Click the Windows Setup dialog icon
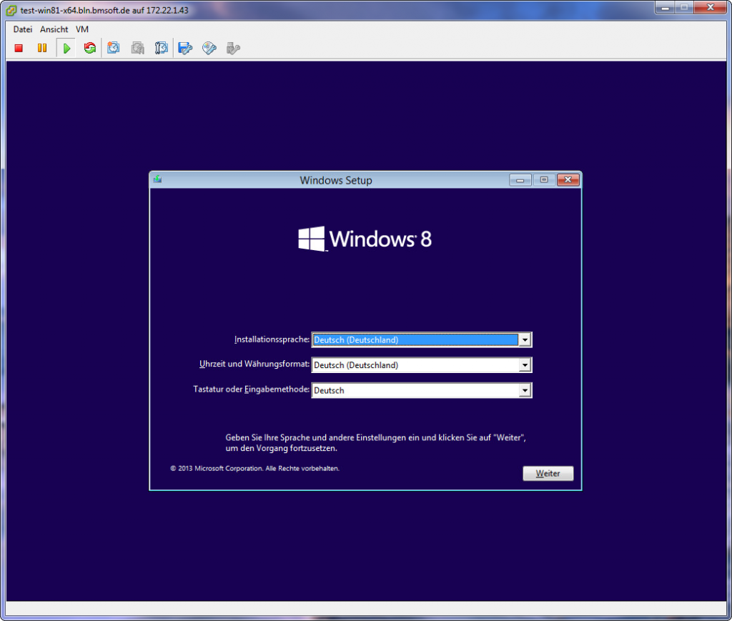 [156, 180]
